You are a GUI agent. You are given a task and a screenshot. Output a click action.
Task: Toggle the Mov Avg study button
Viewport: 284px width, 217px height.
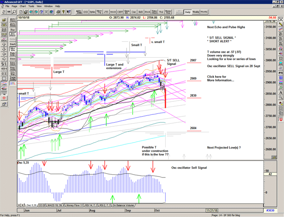click(x=12, y=50)
